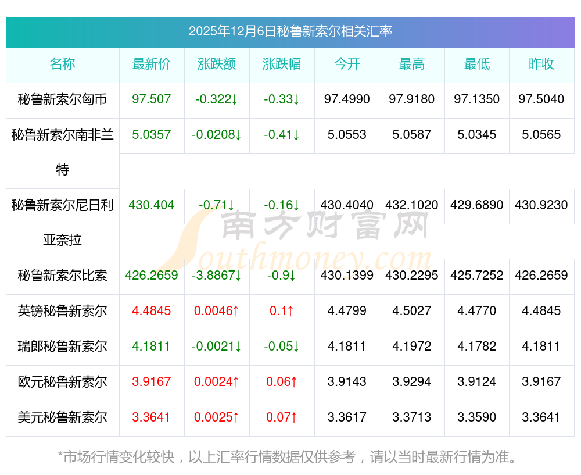Click latest price 97.507

pyautogui.click(x=152, y=99)
